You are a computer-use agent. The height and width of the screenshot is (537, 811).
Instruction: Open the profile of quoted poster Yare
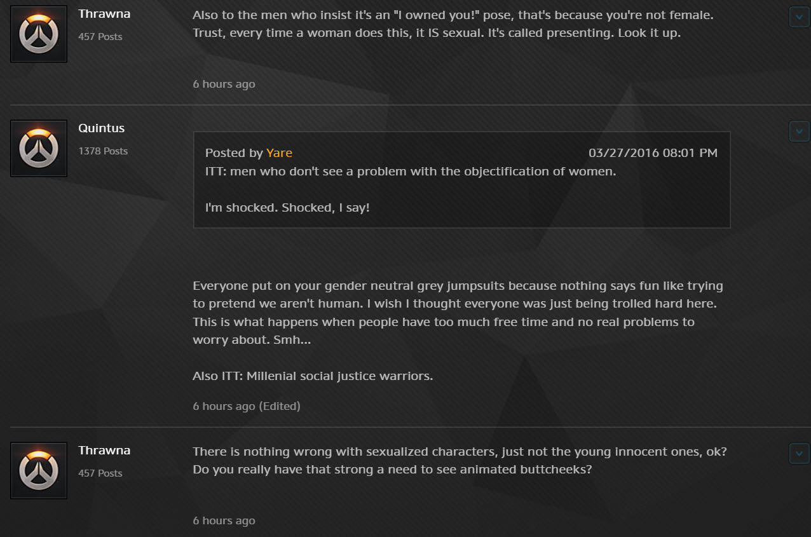[279, 153]
